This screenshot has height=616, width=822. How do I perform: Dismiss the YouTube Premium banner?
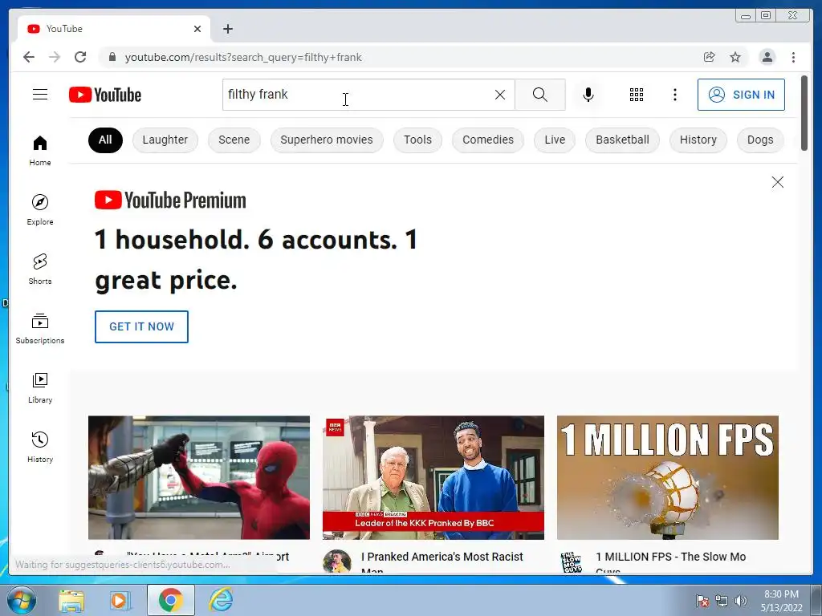pos(777,182)
